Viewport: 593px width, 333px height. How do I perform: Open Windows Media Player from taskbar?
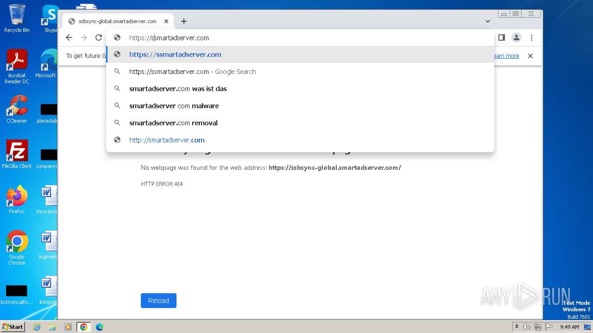tap(68, 327)
